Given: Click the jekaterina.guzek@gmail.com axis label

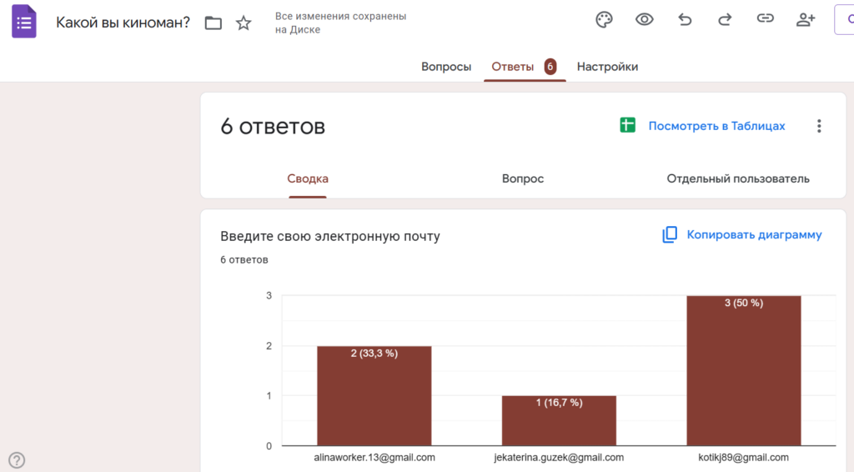Looking at the screenshot, I should (x=559, y=457).
